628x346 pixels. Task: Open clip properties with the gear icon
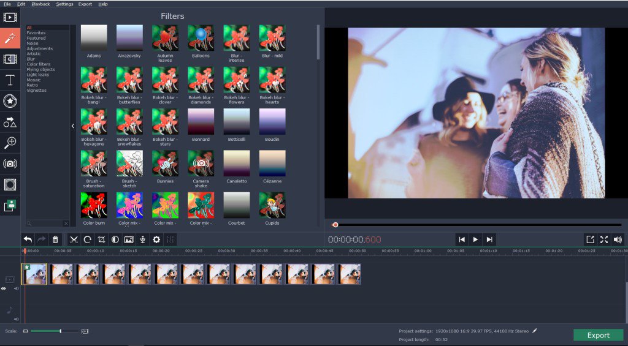[x=156, y=239]
